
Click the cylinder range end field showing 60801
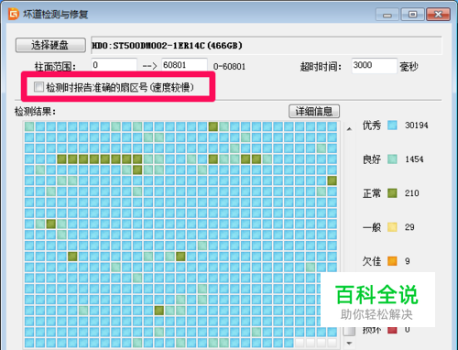tap(184, 65)
